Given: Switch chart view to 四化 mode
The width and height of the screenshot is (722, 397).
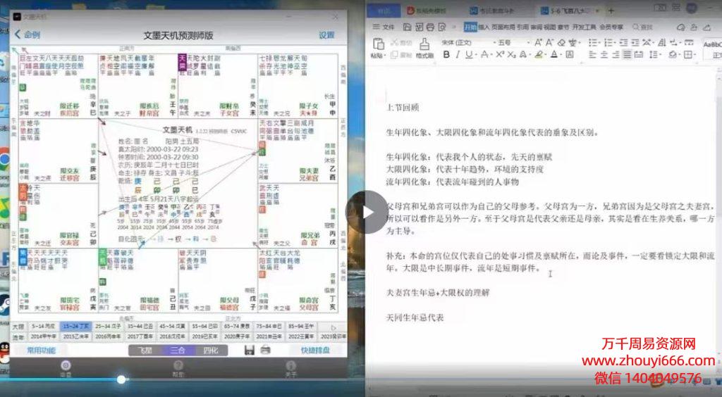Looking at the screenshot, I should point(210,350).
